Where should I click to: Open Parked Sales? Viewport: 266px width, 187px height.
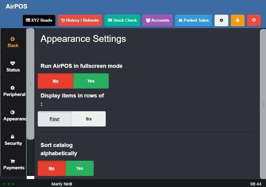193,20
